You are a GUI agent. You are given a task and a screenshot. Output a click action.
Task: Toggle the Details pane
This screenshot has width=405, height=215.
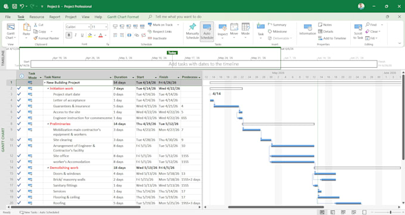click(325, 31)
